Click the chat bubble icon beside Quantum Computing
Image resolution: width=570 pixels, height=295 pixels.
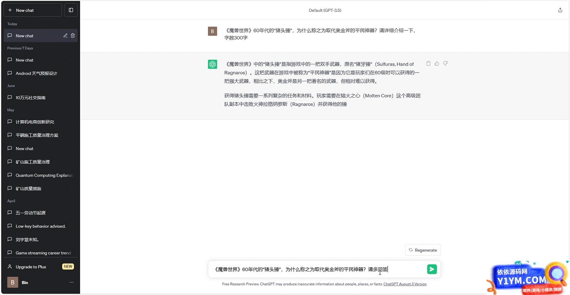coord(10,175)
